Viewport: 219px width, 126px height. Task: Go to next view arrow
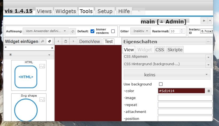point(73,41)
